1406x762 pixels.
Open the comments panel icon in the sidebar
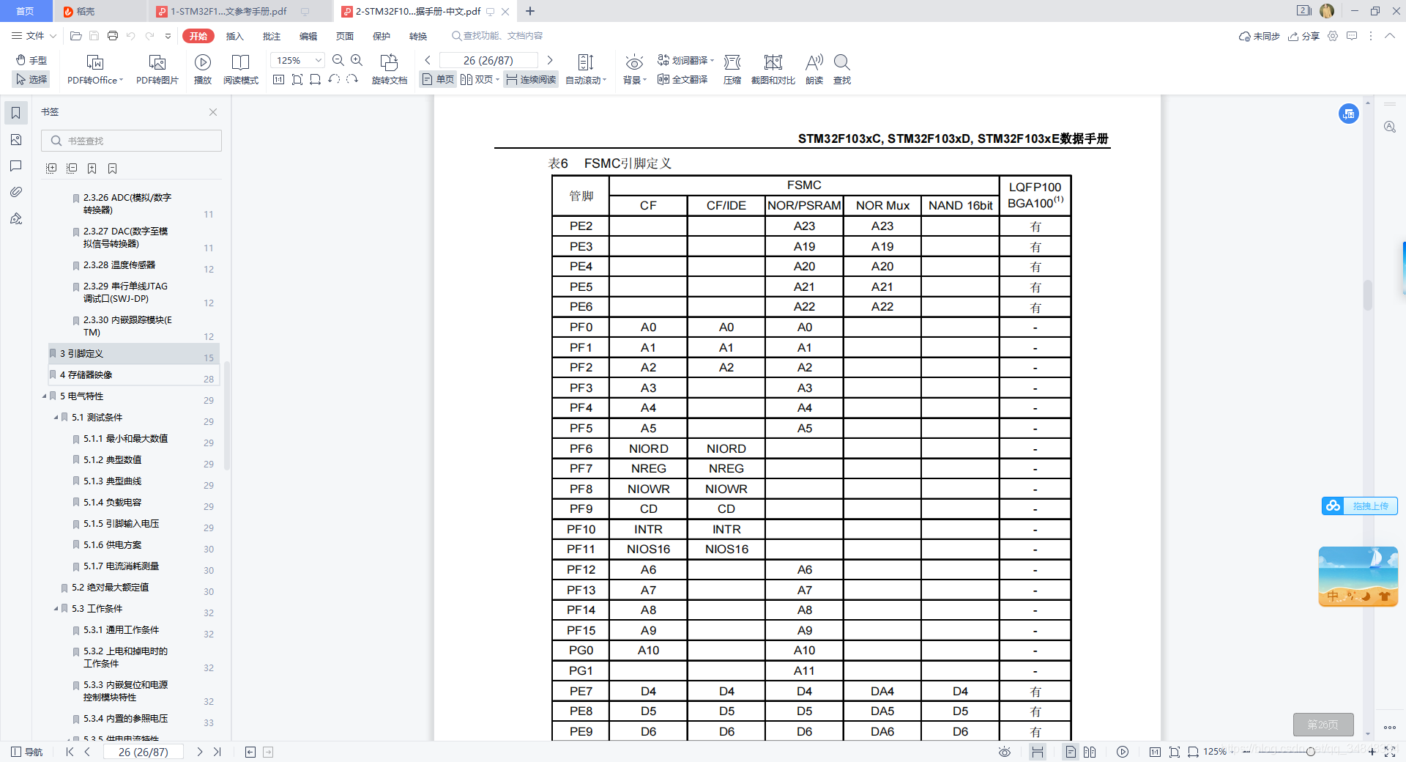coord(15,166)
